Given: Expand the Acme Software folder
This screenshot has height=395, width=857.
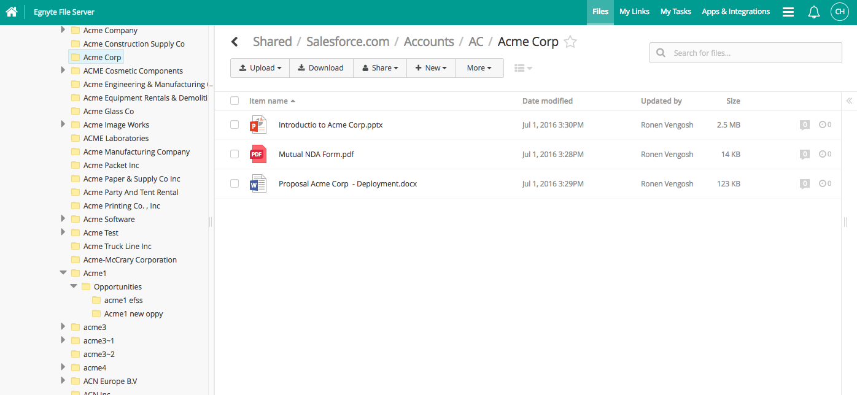Looking at the screenshot, I should (63, 219).
